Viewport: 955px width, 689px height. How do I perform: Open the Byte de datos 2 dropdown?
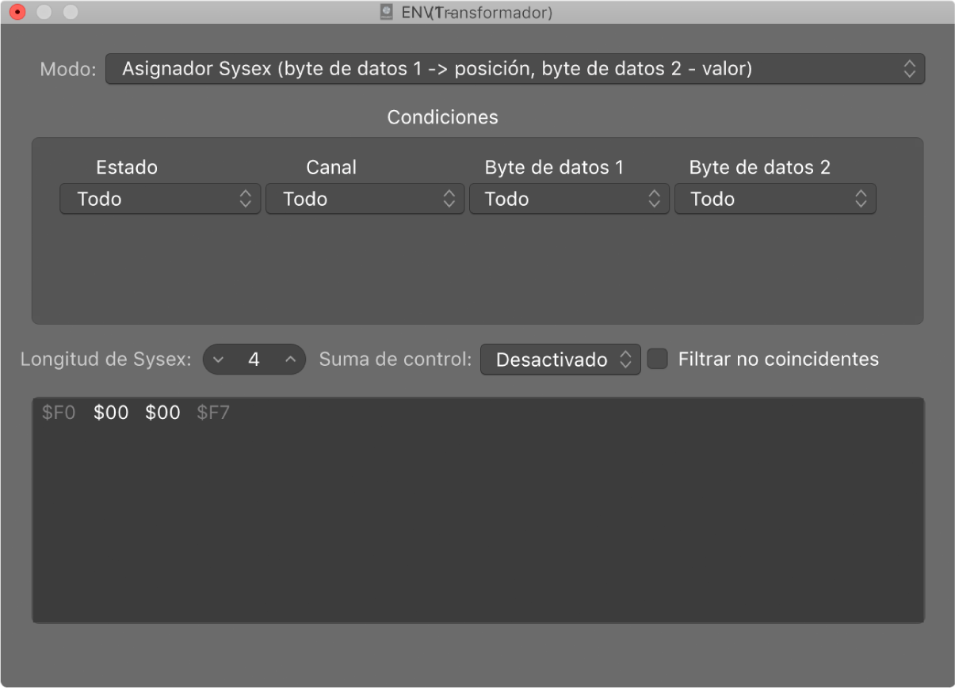775,199
